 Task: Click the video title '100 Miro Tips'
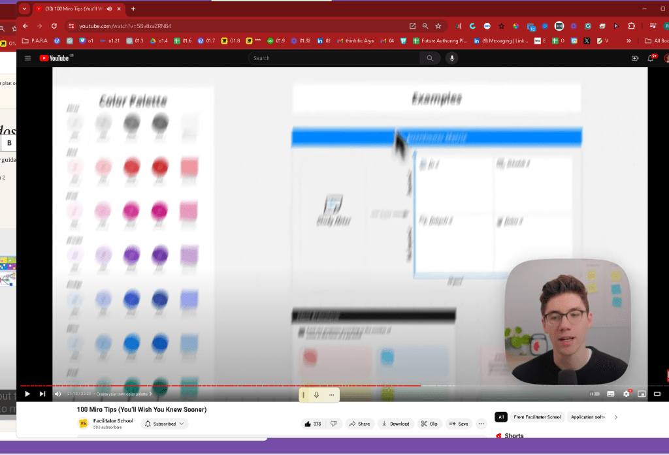click(142, 409)
